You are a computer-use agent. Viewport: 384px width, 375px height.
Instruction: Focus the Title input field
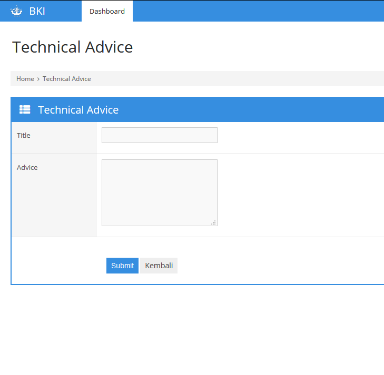[159, 135]
